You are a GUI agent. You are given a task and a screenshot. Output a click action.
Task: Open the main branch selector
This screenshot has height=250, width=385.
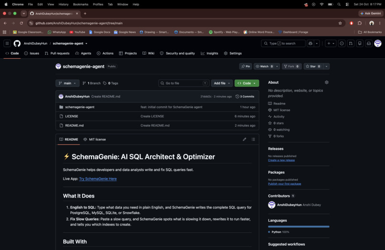click(x=67, y=83)
